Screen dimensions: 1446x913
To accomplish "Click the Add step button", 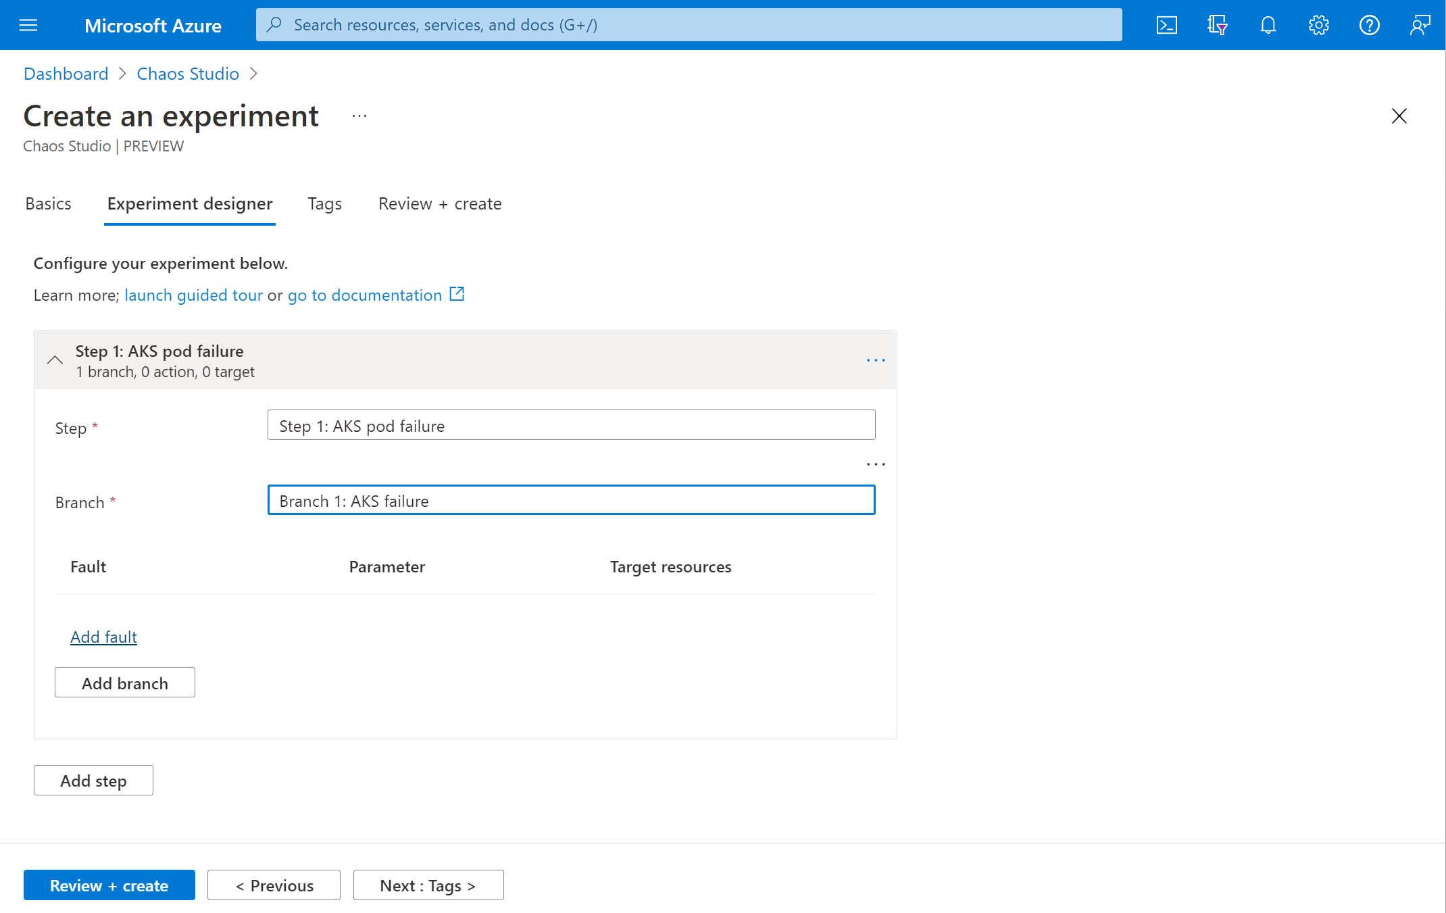I will click(93, 779).
